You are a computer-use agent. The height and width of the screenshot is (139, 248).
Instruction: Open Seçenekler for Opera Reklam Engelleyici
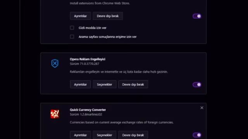tap(104, 85)
